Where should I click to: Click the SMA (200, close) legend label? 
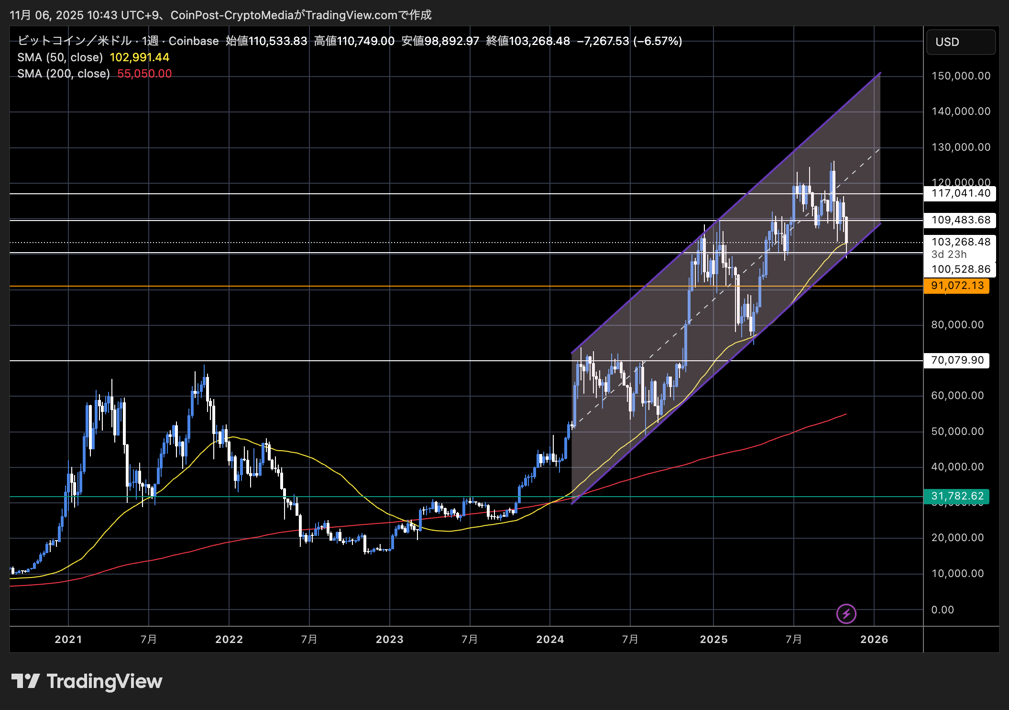click(x=63, y=74)
